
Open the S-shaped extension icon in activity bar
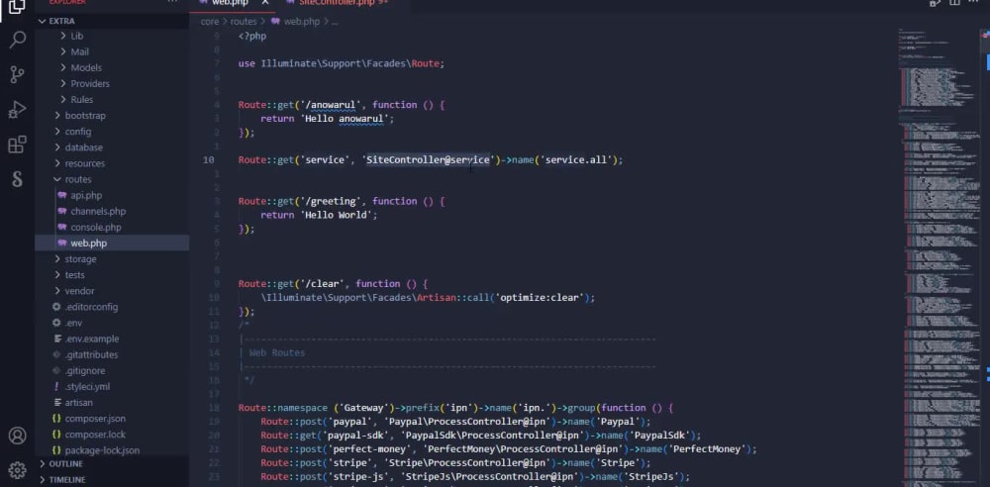click(17, 179)
